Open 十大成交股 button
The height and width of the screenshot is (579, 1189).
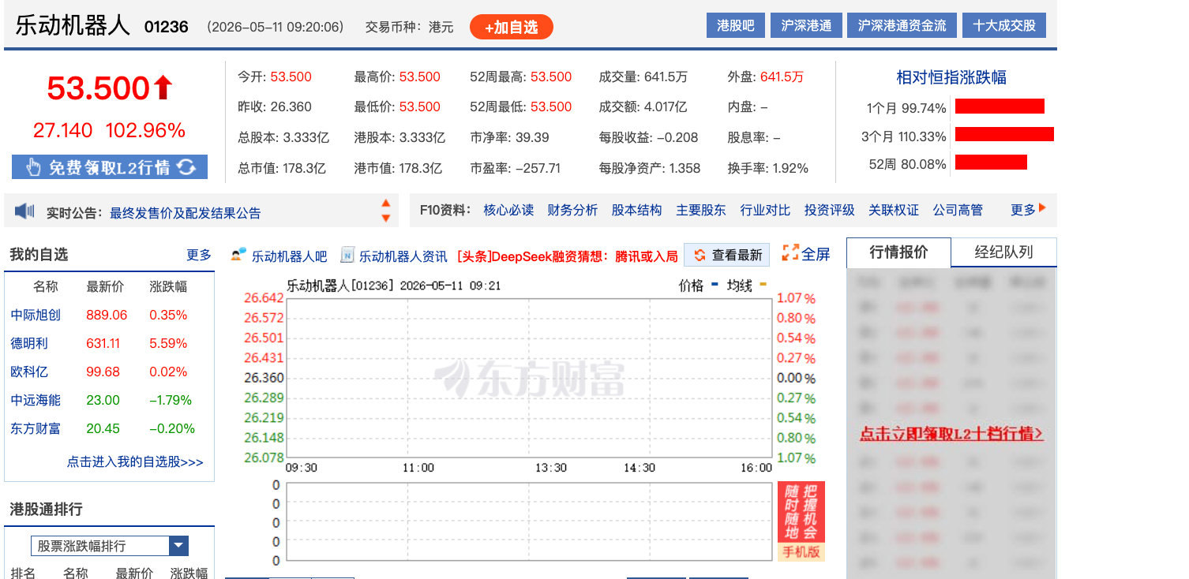pyautogui.click(x=1004, y=25)
